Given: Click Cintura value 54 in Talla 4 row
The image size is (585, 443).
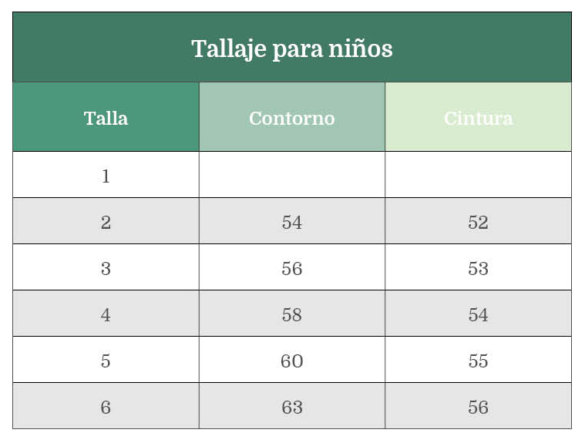Looking at the screenshot, I should (x=478, y=314).
